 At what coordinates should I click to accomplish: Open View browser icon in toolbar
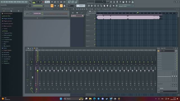coord(101,6)
